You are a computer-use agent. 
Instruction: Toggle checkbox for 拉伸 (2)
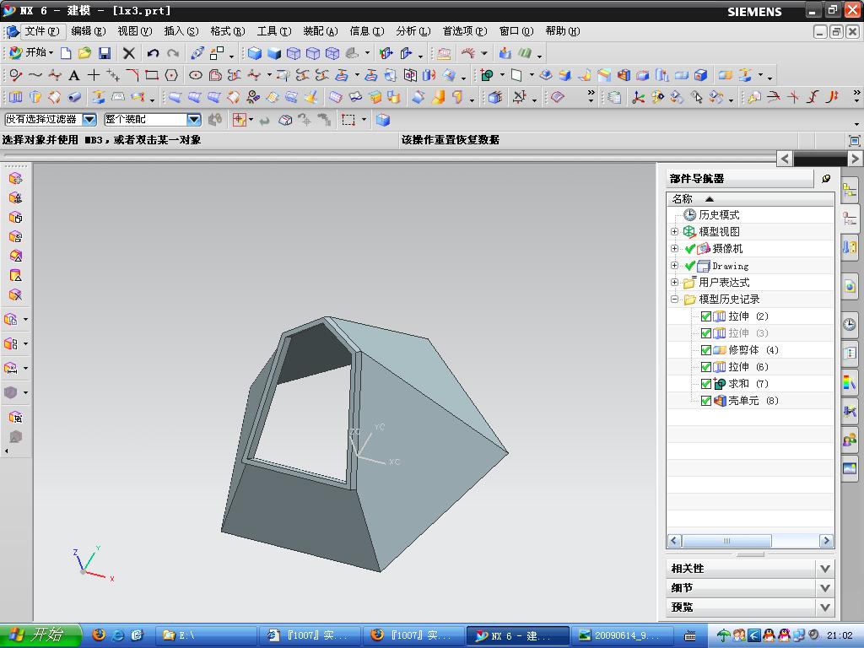[x=706, y=316]
